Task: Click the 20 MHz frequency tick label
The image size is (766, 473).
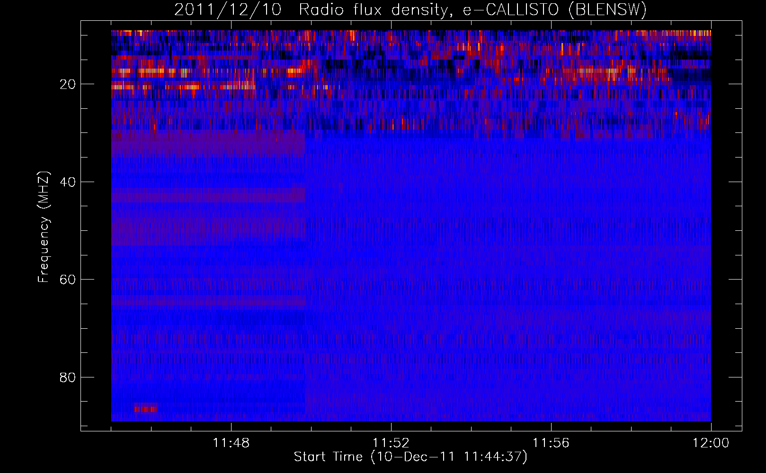Action: 68,84
